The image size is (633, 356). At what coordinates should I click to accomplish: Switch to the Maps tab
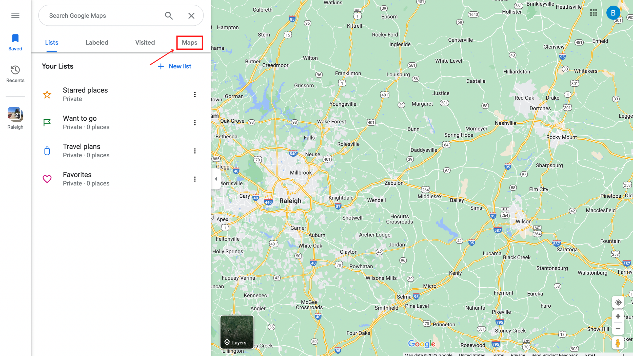tap(189, 42)
